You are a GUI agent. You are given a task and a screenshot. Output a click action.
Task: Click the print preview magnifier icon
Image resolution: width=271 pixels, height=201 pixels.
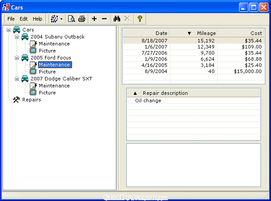pyautogui.click(x=71, y=19)
